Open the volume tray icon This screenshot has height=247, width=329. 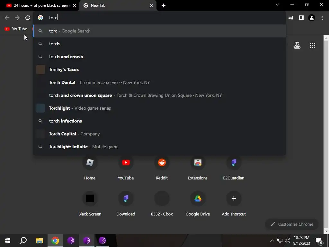tap(288, 241)
